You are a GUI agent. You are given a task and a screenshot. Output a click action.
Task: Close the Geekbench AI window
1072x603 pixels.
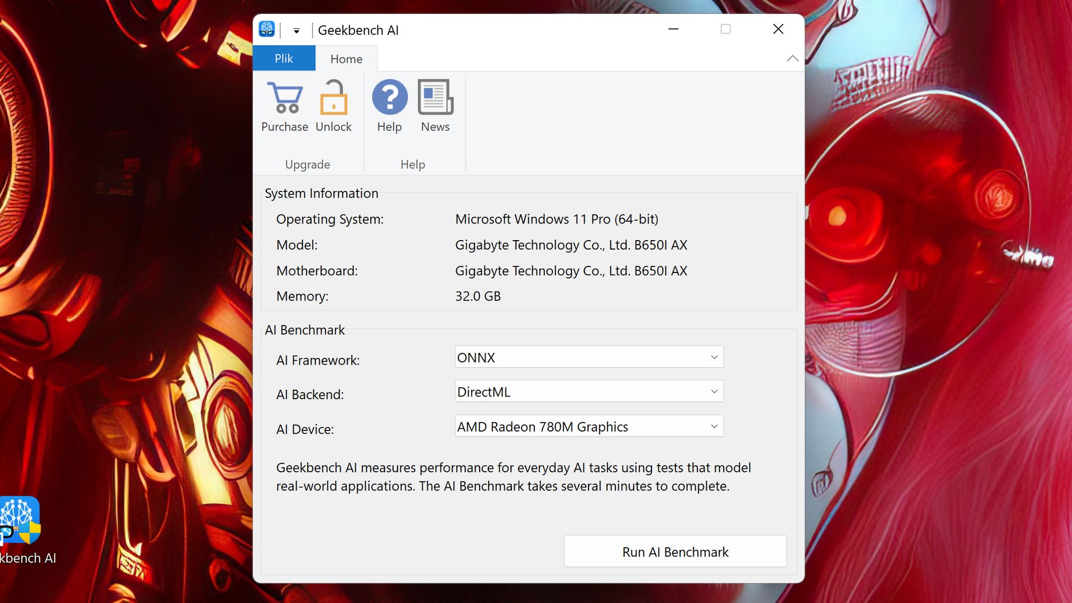(x=778, y=29)
